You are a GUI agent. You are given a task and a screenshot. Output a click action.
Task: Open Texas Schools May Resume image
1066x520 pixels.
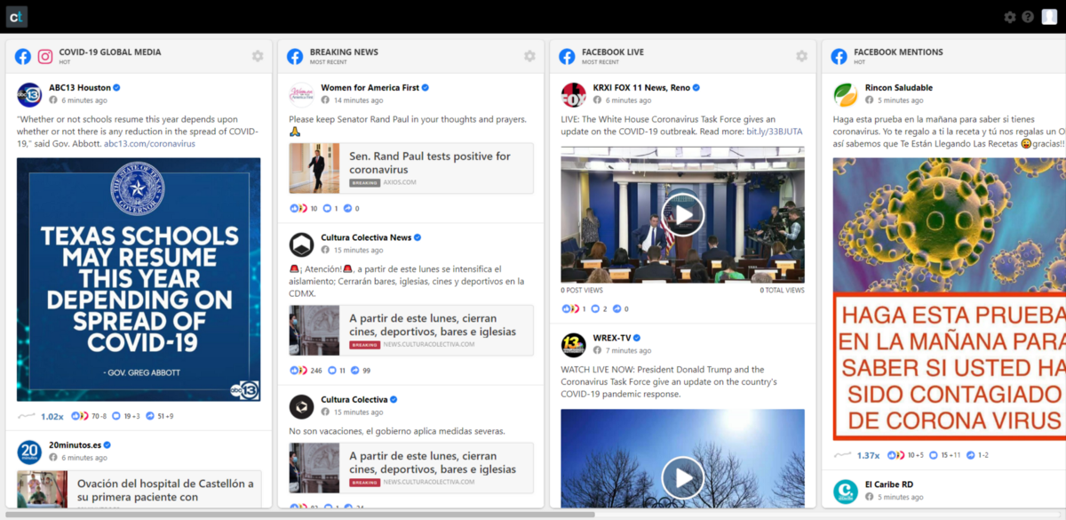[139, 280]
